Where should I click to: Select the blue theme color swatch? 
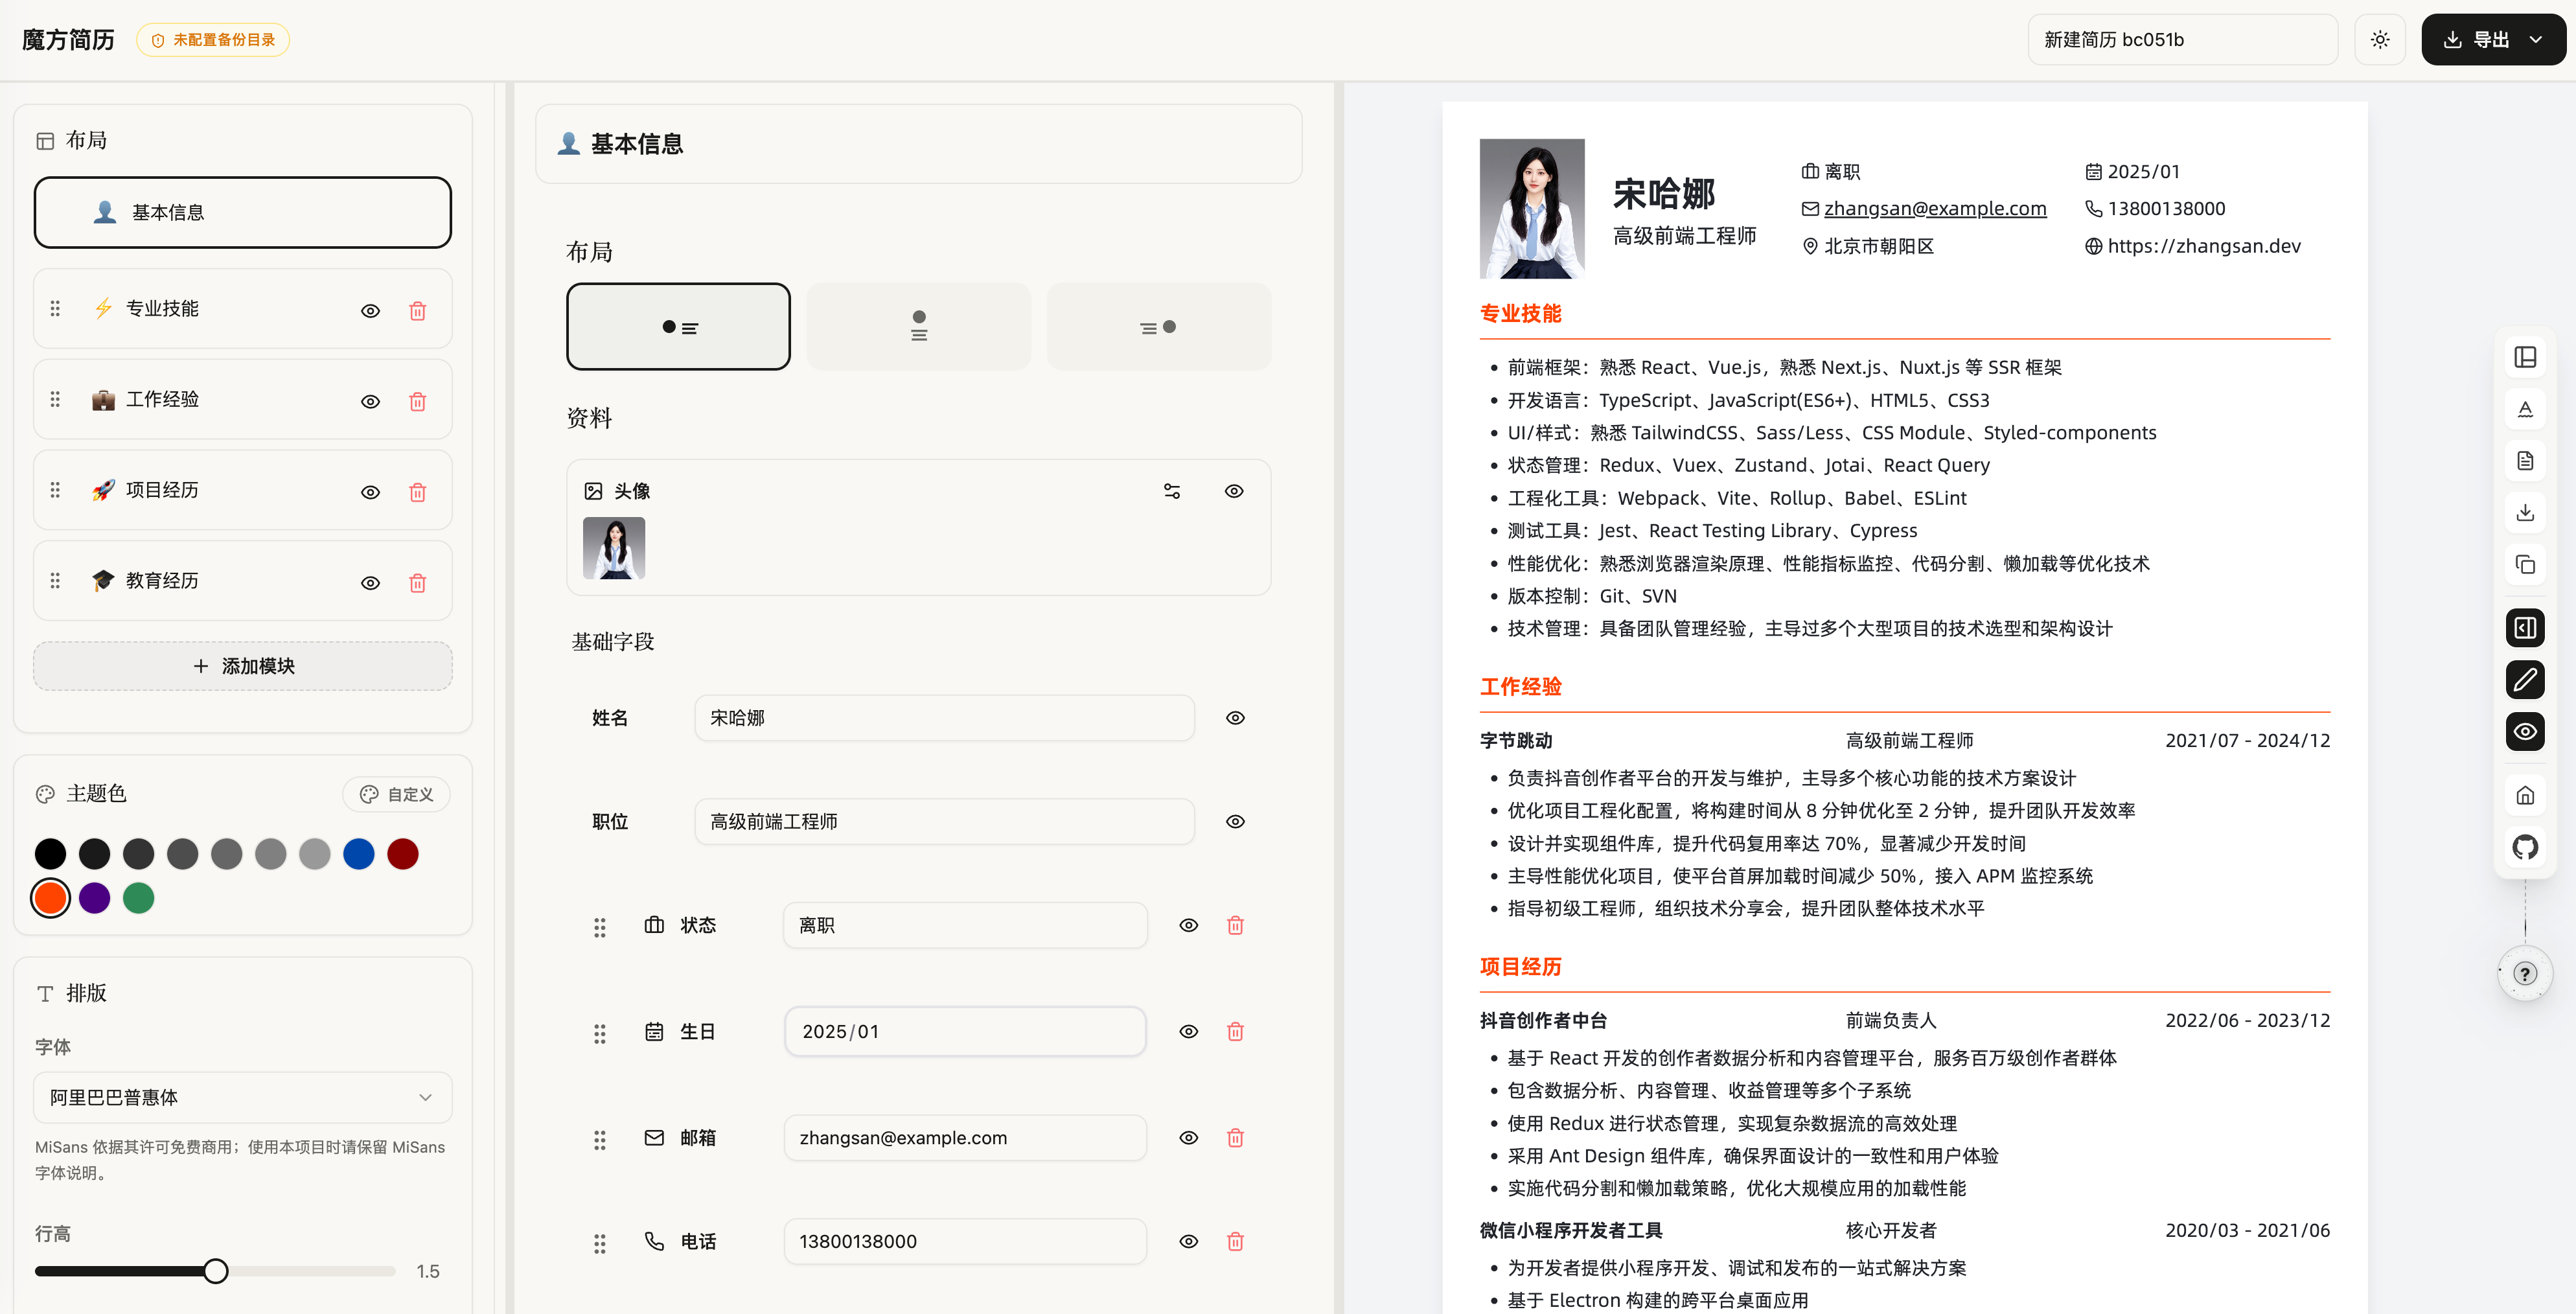pyautogui.click(x=358, y=853)
